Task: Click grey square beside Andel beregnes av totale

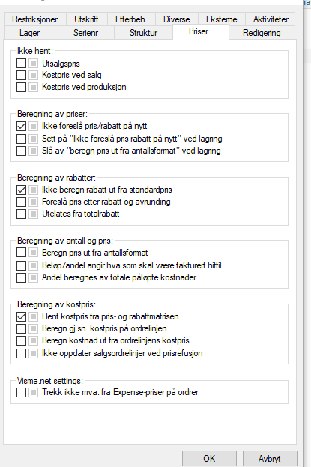Action: pos(34,277)
